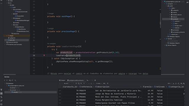Select the cliente table in Database panel
Viewport: 189px width, 106px height.
click(x=174, y=12)
